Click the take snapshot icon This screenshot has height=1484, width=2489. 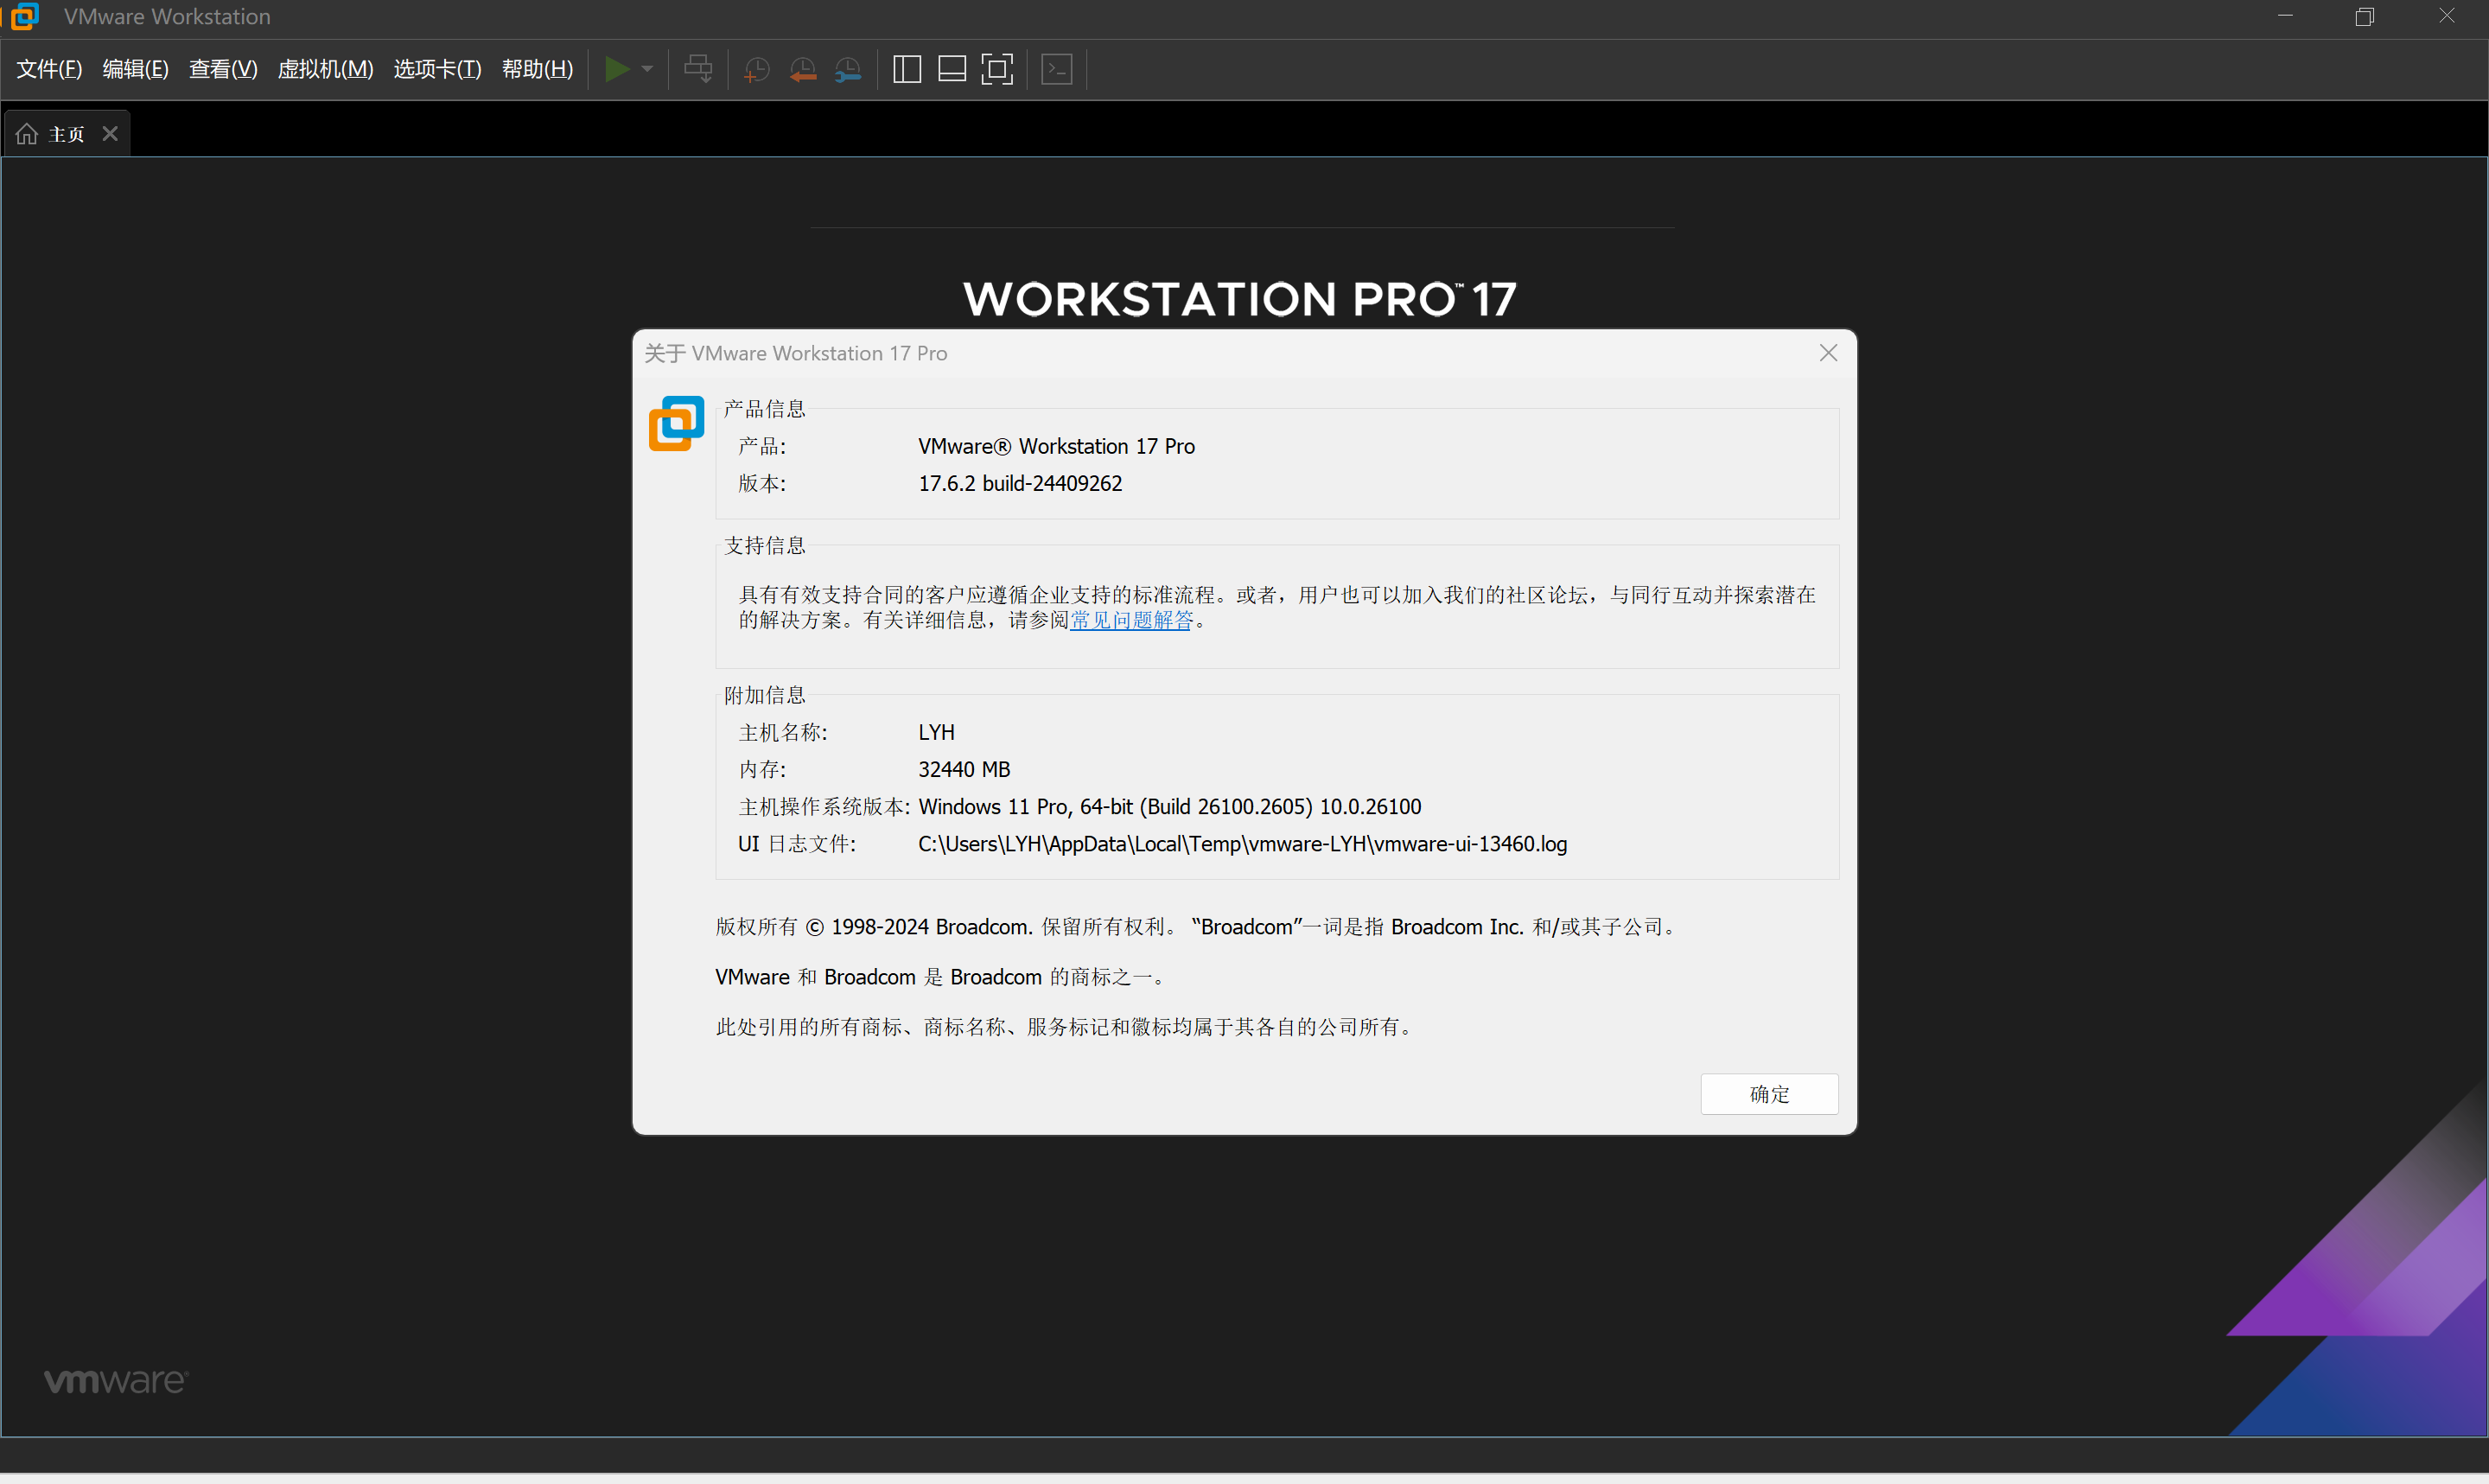[757, 69]
